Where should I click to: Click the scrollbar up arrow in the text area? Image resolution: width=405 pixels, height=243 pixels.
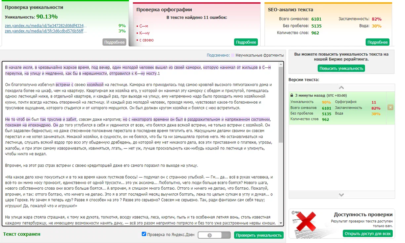[x=281, y=64]
